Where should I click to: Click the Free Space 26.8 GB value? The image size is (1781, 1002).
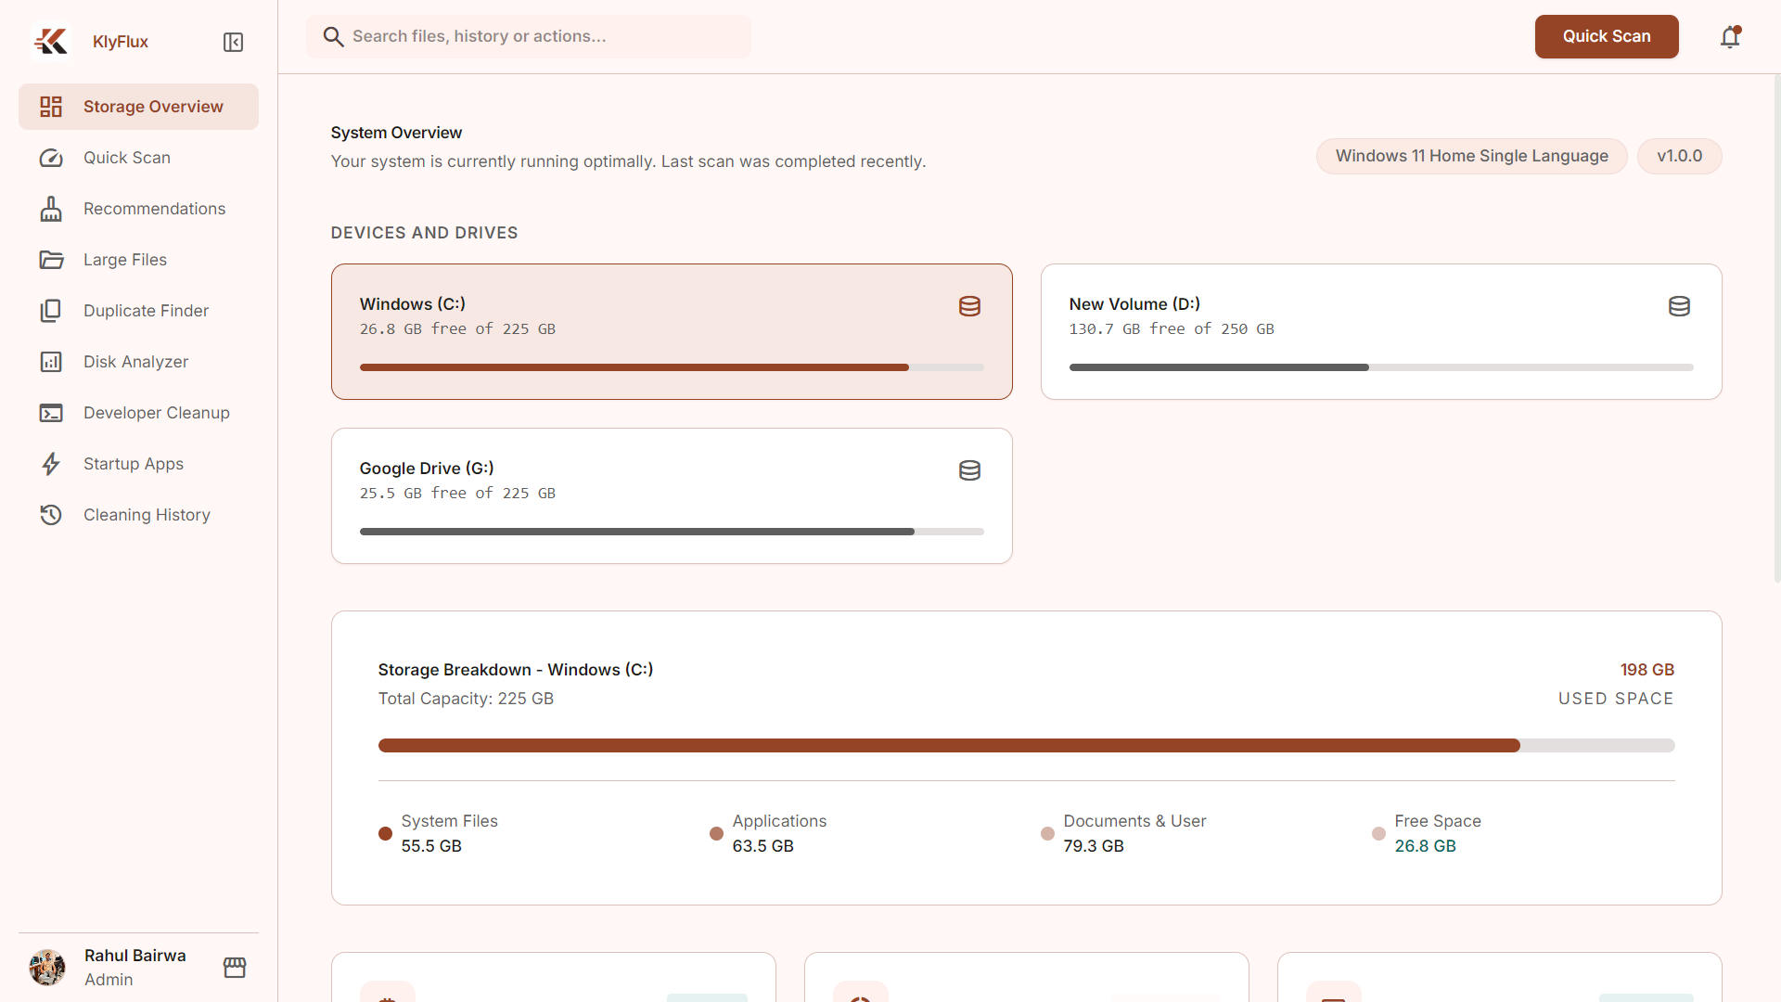(1425, 846)
